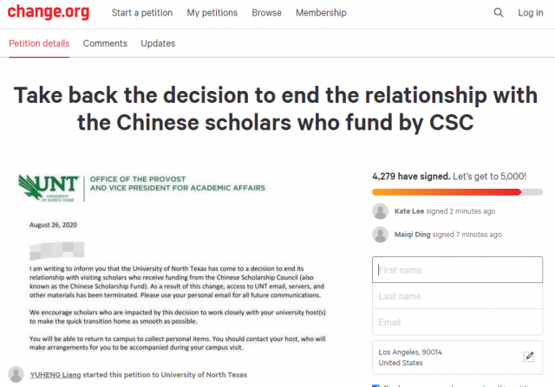Click Maiqi Ding's avatar icon
555x387 pixels.
(381, 235)
